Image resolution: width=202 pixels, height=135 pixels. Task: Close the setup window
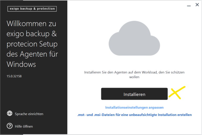point(197,5)
